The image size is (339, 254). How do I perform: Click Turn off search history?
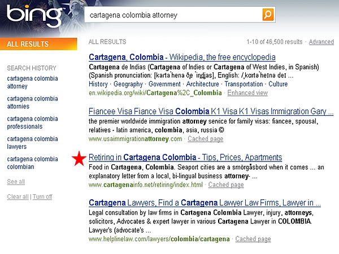point(42,196)
